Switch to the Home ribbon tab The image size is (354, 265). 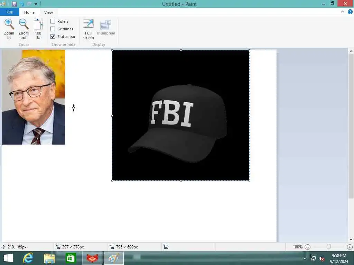point(29,12)
